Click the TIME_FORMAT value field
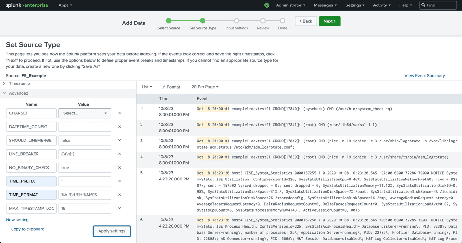Screen dimensions: 462x243 pyautogui.click(x=85, y=195)
